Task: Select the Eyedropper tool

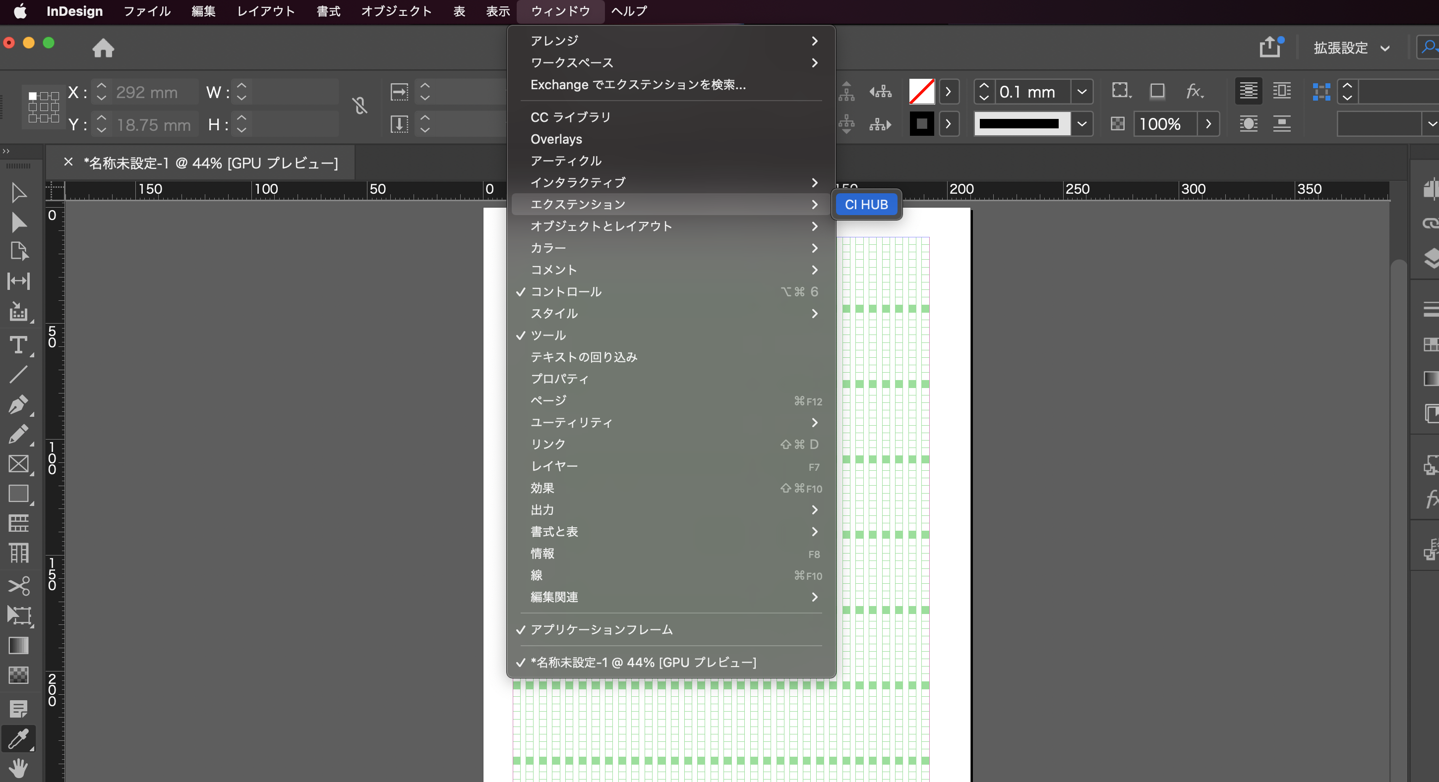Action: click(x=18, y=738)
